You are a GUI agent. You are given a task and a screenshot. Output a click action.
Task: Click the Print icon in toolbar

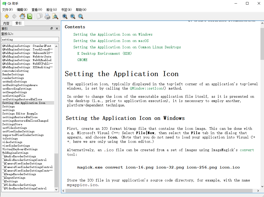(x=47, y=16)
